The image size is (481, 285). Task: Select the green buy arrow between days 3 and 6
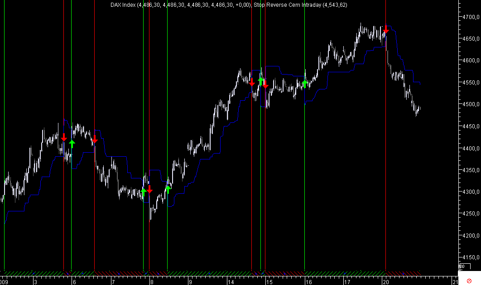[72, 144]
